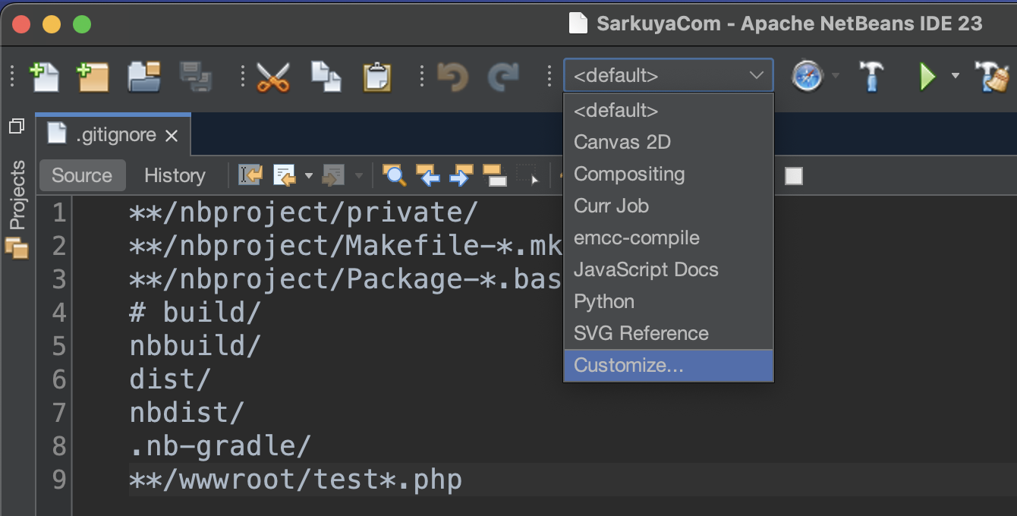Click the restore window group icon
This screenshot has width=1017, height=516.
(x=17, y=127)
